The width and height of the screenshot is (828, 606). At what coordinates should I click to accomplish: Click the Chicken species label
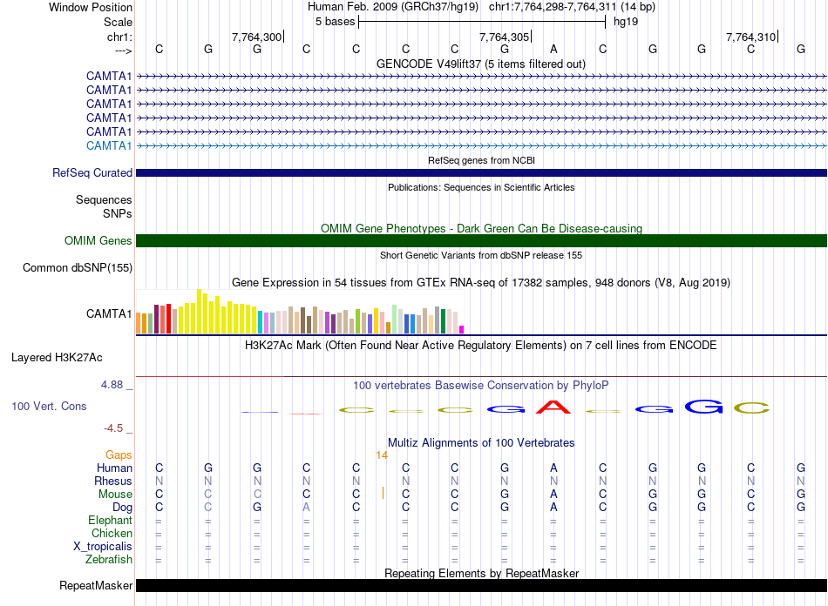click(x=112, y=533)
